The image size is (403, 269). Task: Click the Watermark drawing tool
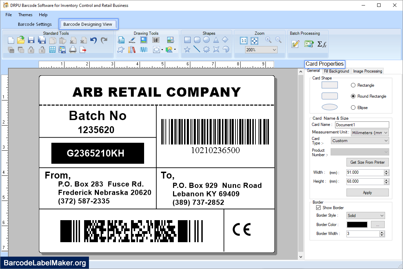[x=144, y=49]
